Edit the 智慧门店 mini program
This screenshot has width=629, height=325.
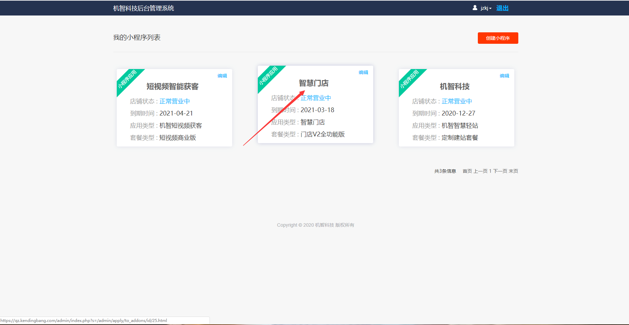click(x=363, y=72)
